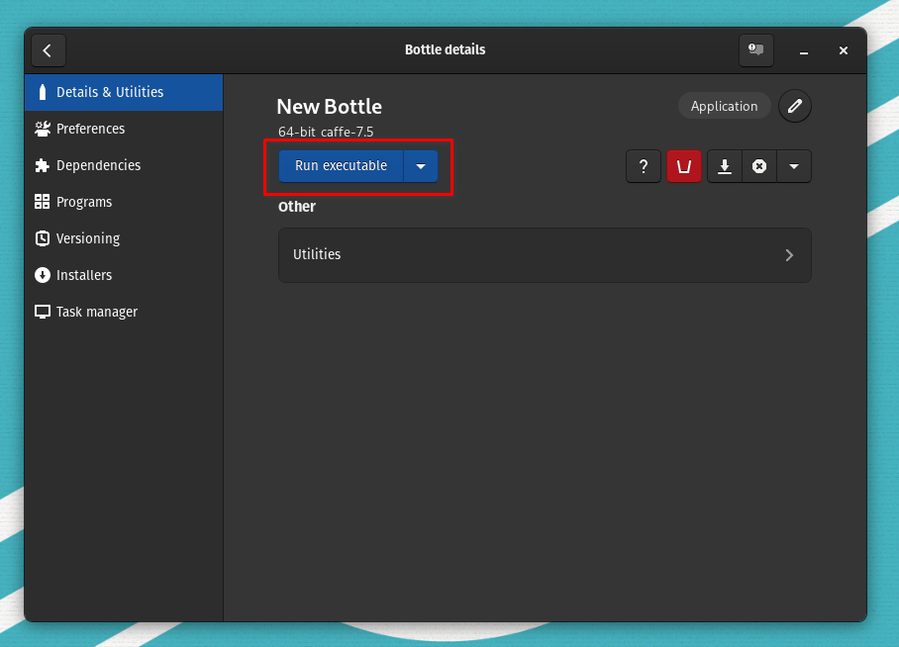
Task: Click the Application environment badge
Action: [x=724, y=106]
